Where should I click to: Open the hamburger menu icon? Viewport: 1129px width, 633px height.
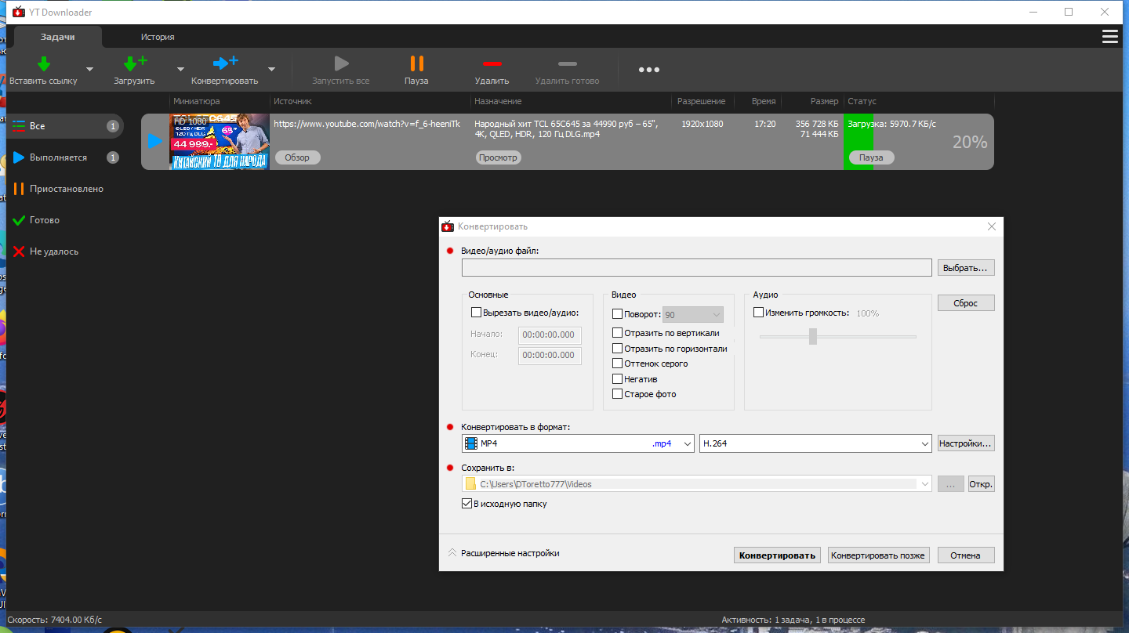(x=1109, y=37)
